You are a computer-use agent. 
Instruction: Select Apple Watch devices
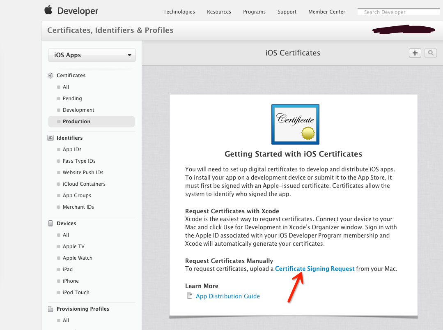click(x=78, y=258)
